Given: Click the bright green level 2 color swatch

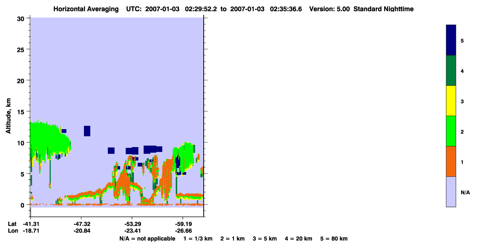Looking at the screenshot, I should click(451, 131).
